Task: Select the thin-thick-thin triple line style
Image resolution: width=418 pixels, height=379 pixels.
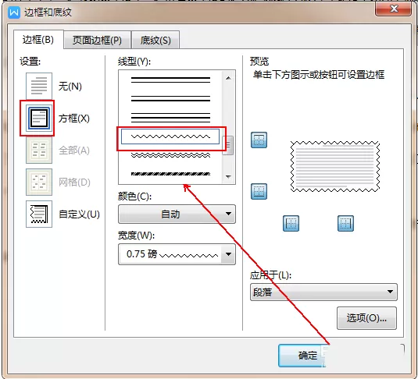Action: 170,118
